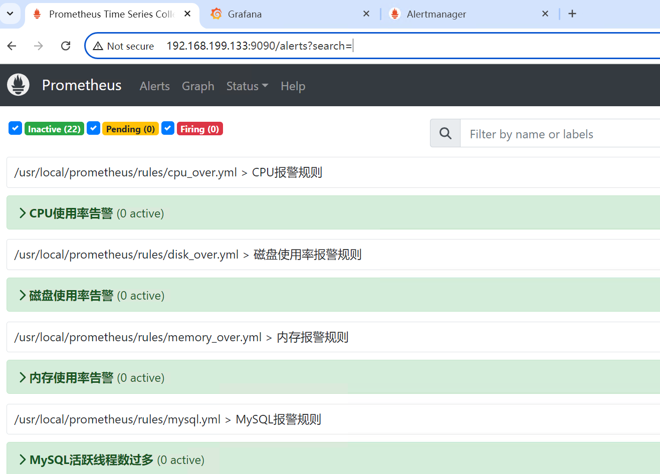Image resolution: width=660 pixels, height=474 pixels.
Task: Open a new browser tab with plus icon
Action: pos(572,14)
